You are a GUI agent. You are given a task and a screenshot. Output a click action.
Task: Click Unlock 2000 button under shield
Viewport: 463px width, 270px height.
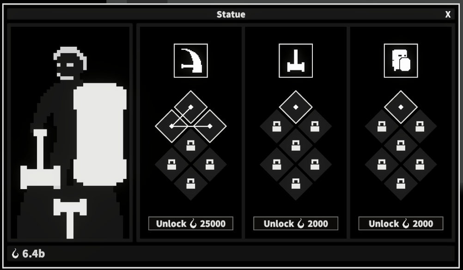(x=401, y=223)
